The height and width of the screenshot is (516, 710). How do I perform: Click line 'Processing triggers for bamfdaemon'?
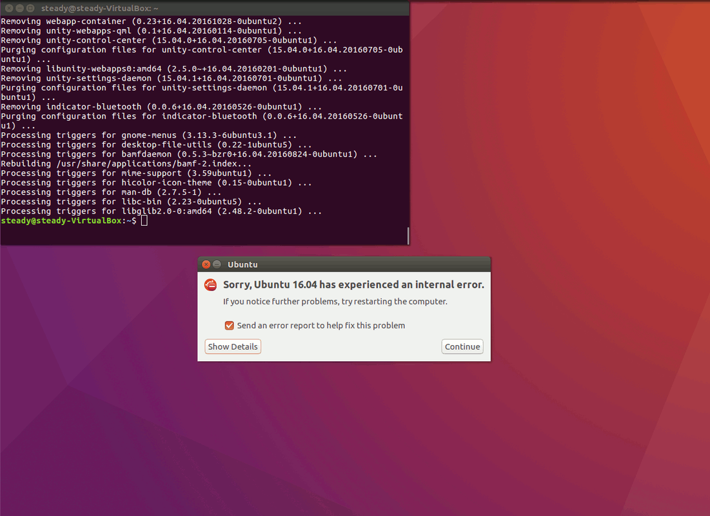pos(189,155)
